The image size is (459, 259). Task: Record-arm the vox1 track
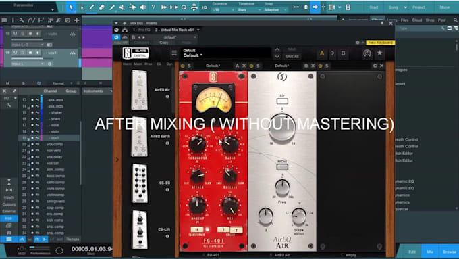coord(30,53)
